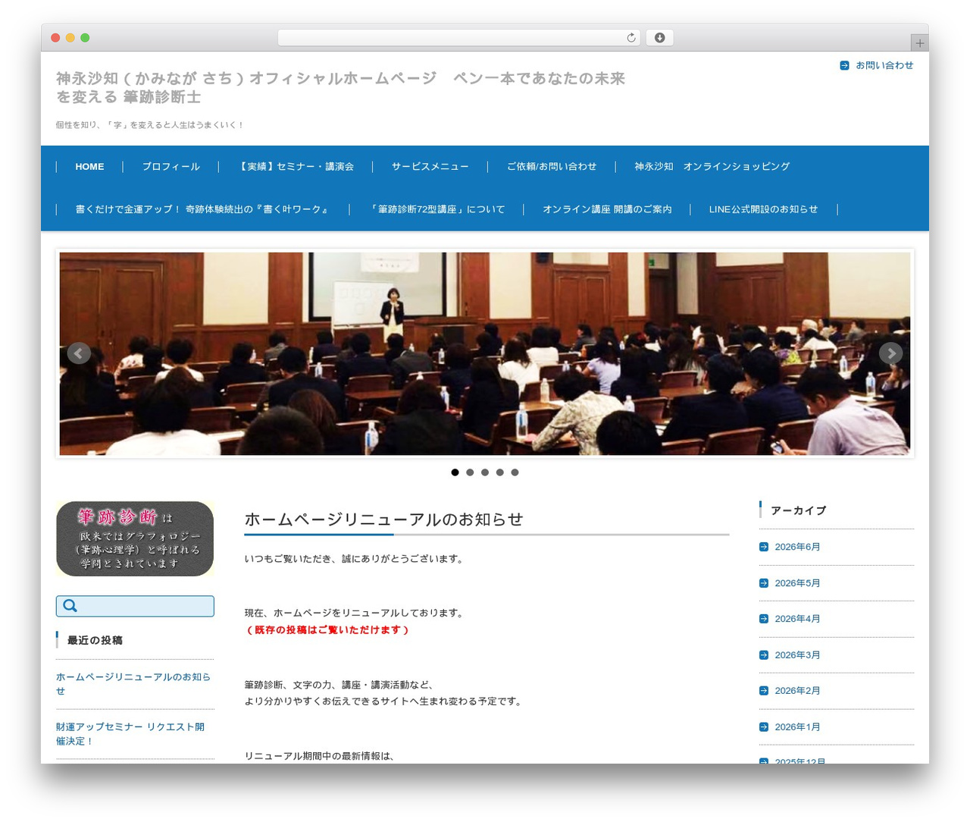Click the site title 神永沙知 オフィシャルホームページ

(x=340, y=87)
